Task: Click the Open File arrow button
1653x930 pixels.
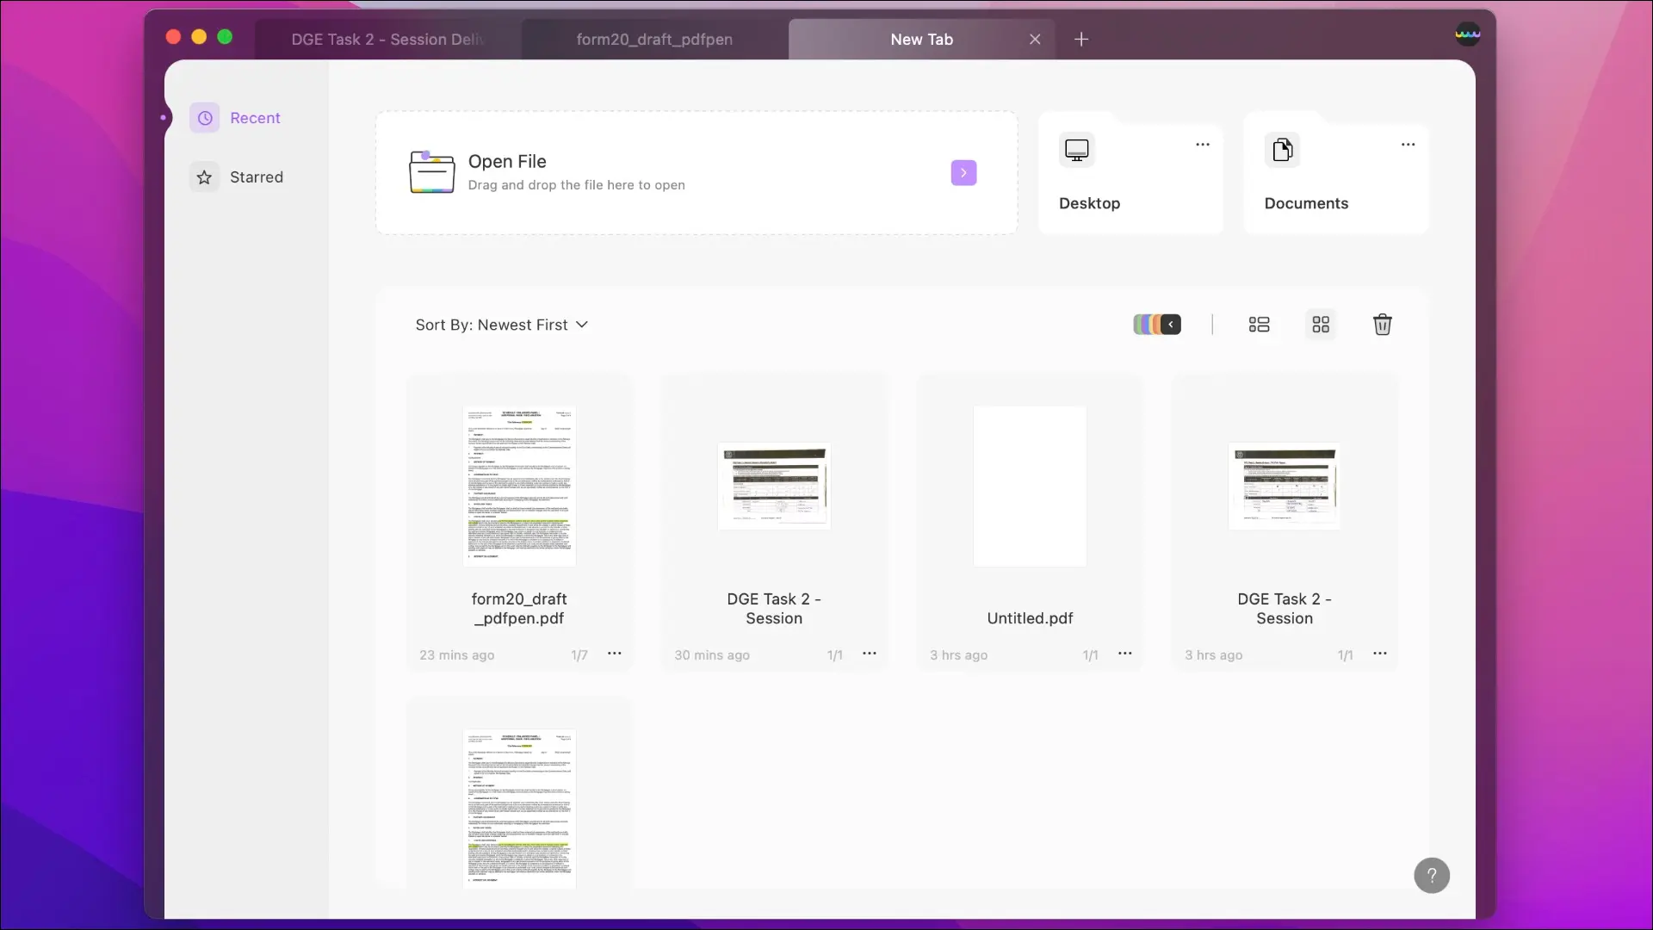Action: 964,172
